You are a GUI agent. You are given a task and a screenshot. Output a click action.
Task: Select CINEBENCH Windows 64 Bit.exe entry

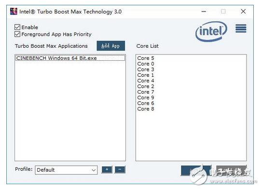(x=70, y=58)
